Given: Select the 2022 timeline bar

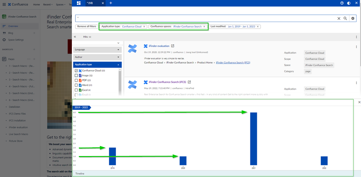Looking at the screenshot, I should (x=324, y=161).
